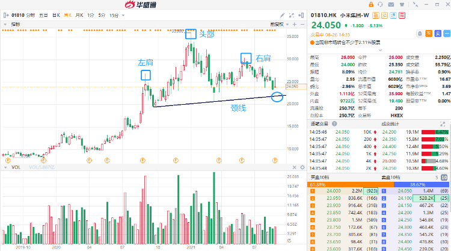Click the 华盛通 logo

click(x=141, y=5)
